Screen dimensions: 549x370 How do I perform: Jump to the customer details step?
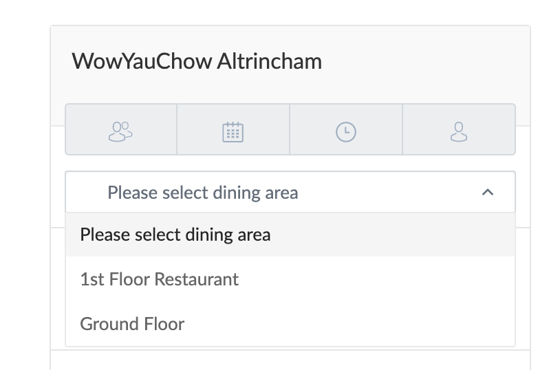coord(459,129)
